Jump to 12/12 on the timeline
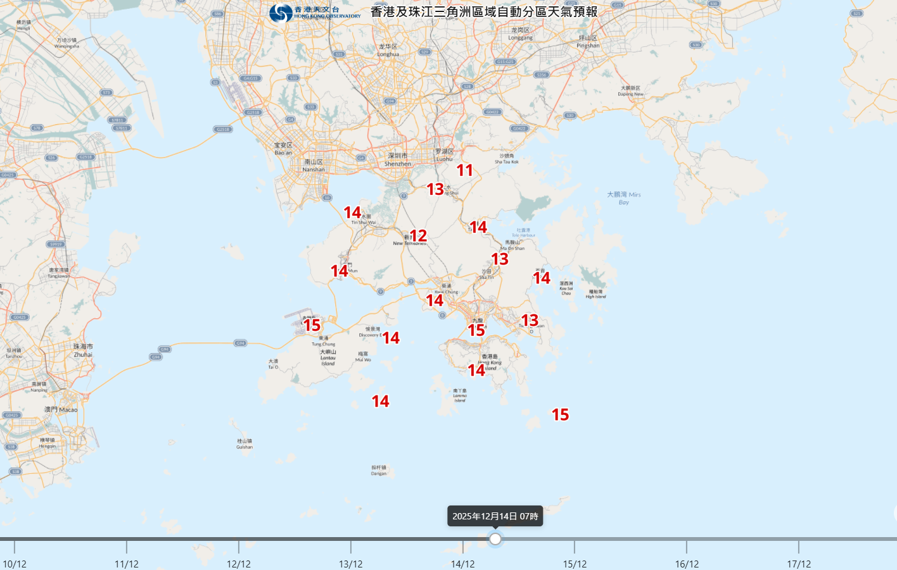The width and height of the screenshot is (897, 570). 239,564
